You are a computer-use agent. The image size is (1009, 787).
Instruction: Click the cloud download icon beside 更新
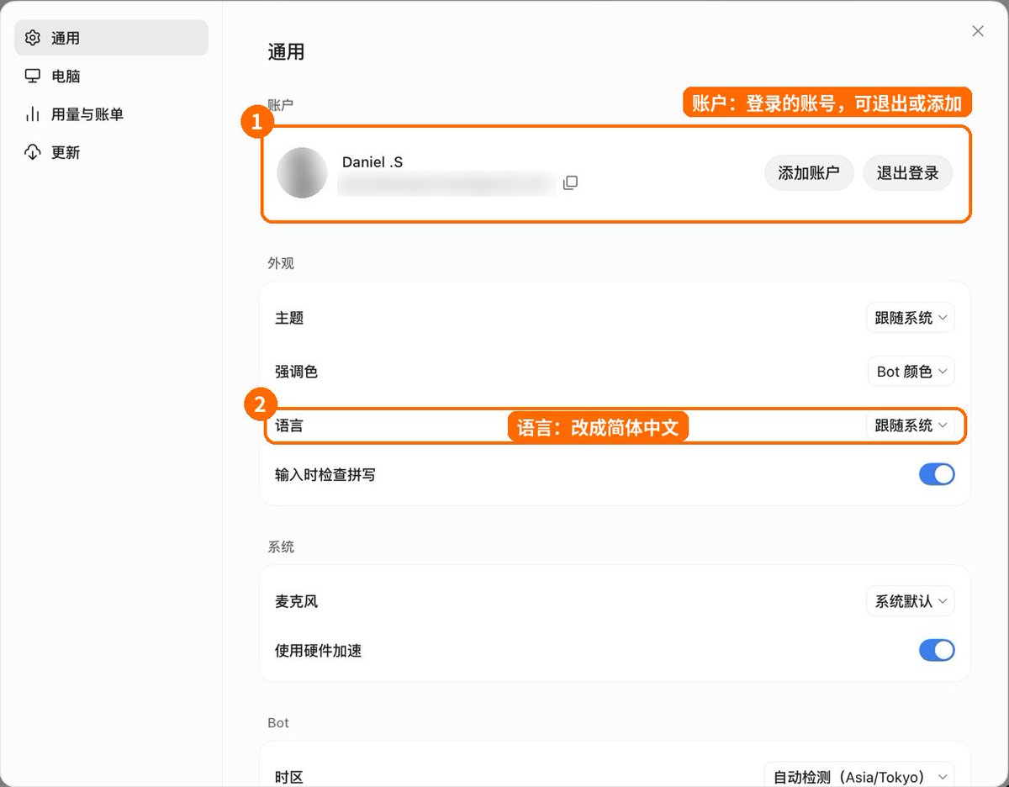(x=33, y=152)
